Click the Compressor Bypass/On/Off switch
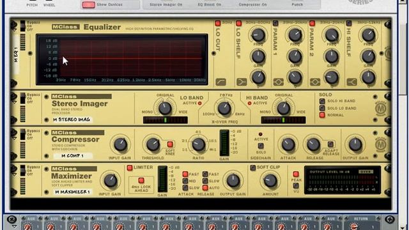The height and width of the screenshot is (230, 409). point(23,135)
